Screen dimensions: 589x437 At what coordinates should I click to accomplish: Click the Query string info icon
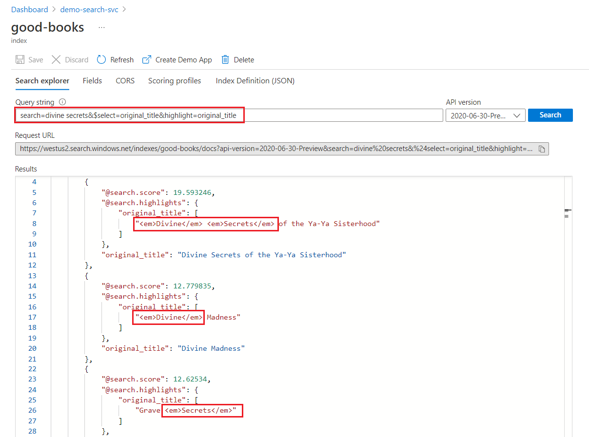coord(62,102)
